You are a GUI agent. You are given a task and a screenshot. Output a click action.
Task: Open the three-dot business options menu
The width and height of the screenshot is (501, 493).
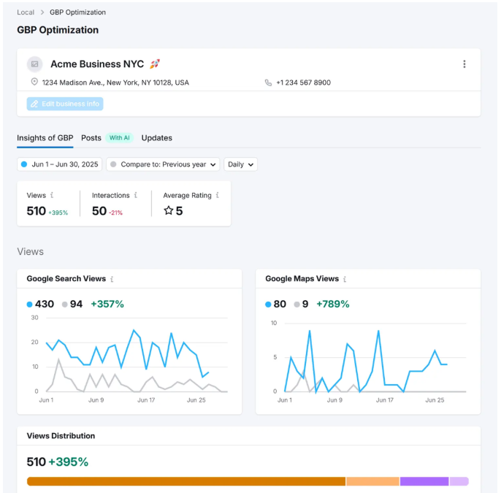[464, 64]
